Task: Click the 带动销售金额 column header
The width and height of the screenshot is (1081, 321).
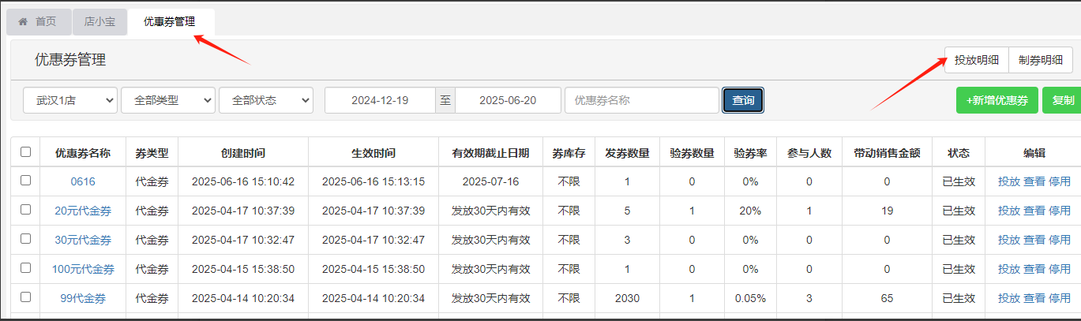Action: click(887, 153)
